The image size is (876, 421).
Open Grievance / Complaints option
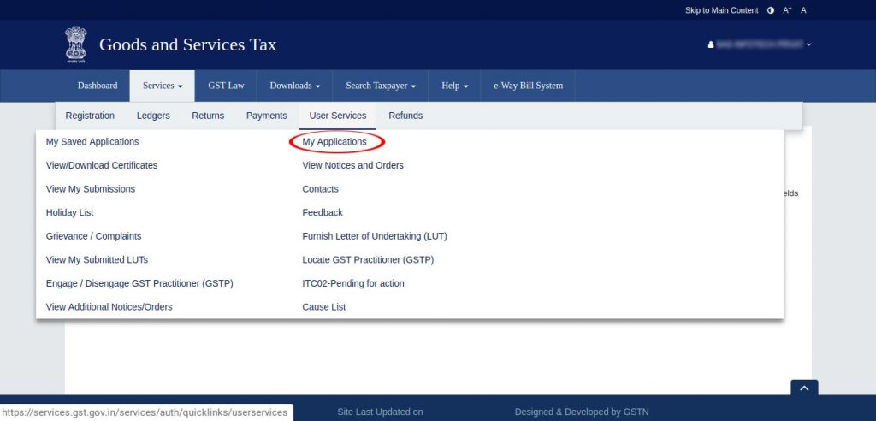(x=93, y=236)
